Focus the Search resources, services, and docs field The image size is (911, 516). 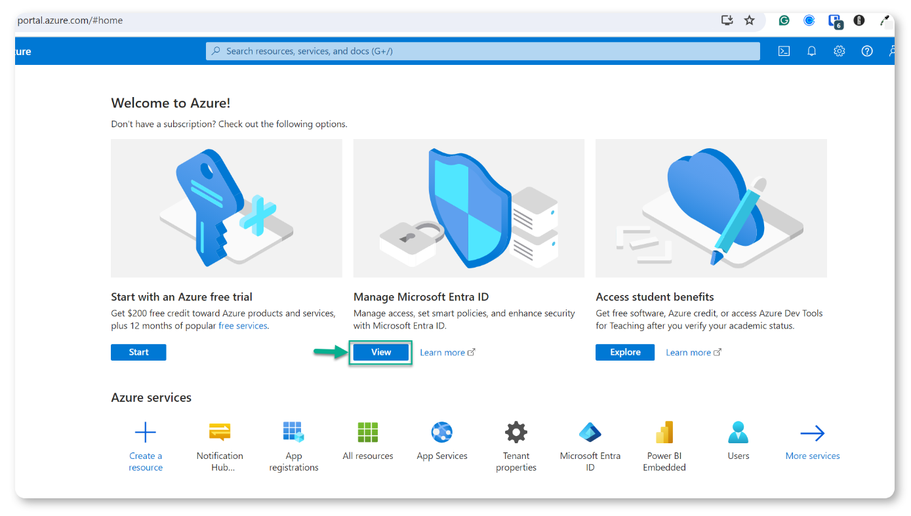(483, 51)
